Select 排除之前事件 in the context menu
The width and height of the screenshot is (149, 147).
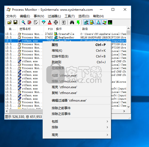(x=77, y=108)
